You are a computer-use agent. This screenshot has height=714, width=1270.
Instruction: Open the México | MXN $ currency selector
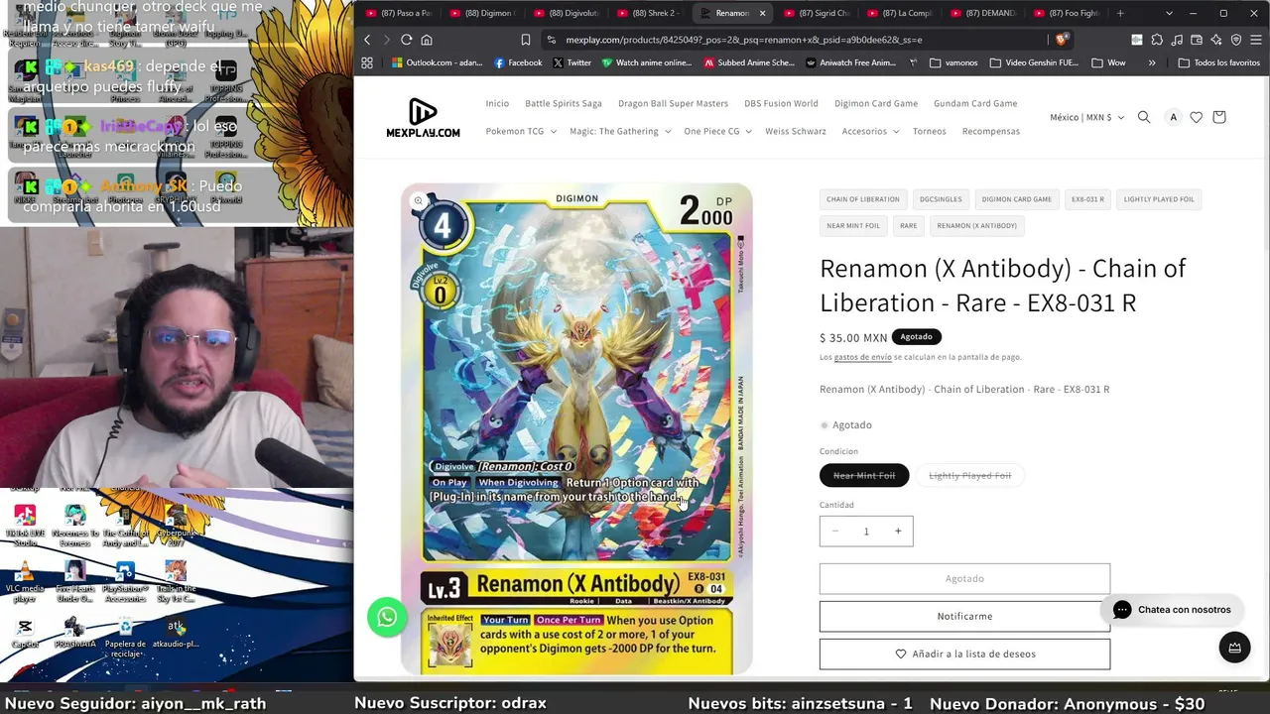(1087, 117)
